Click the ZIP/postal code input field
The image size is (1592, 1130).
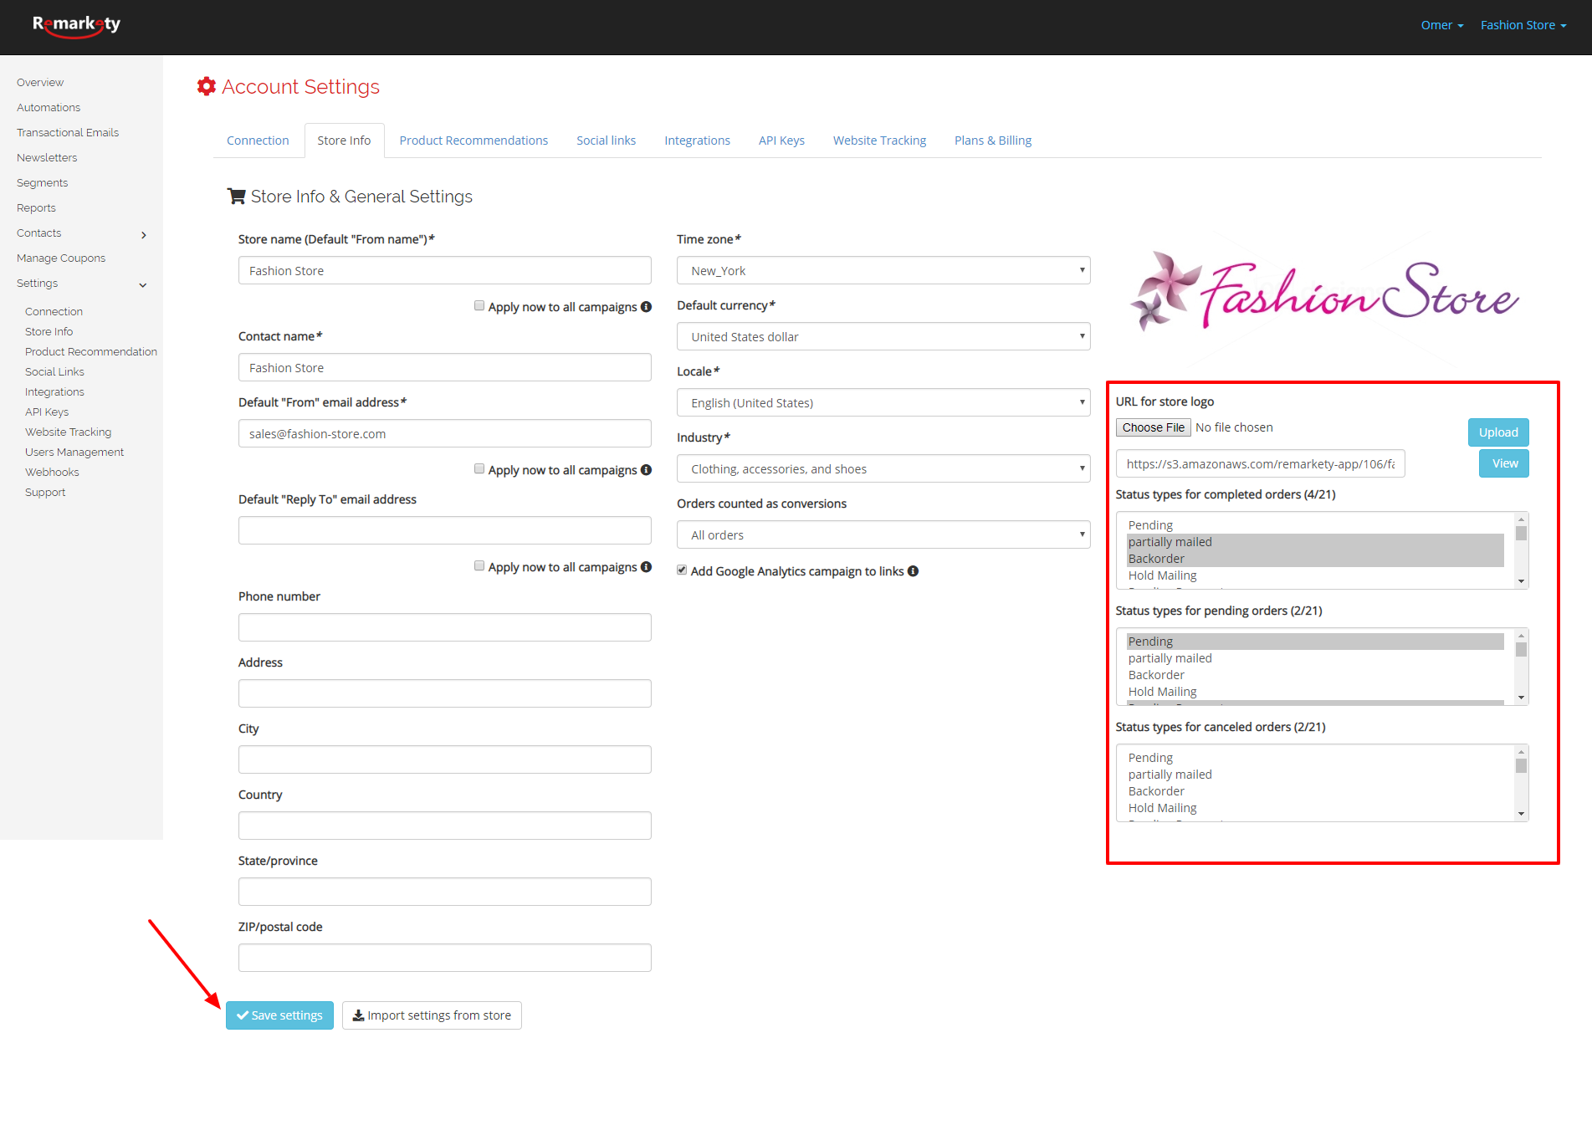445,958
